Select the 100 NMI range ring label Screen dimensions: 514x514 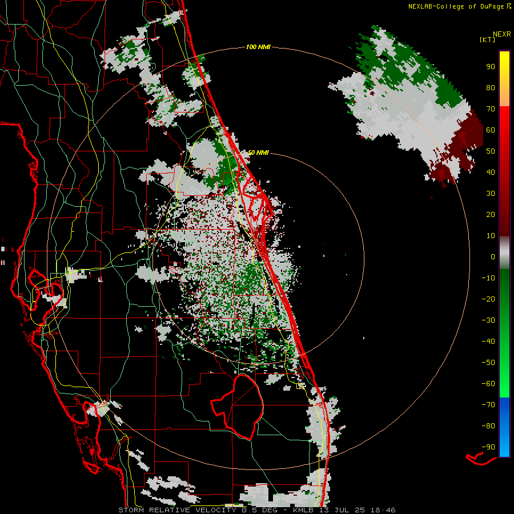258,47
